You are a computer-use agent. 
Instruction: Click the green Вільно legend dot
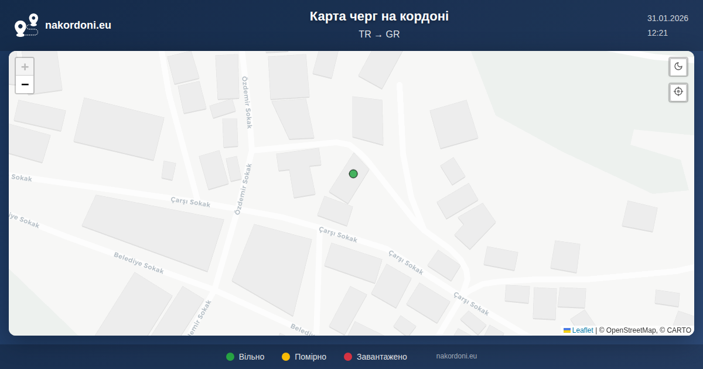tap(230, 357)
